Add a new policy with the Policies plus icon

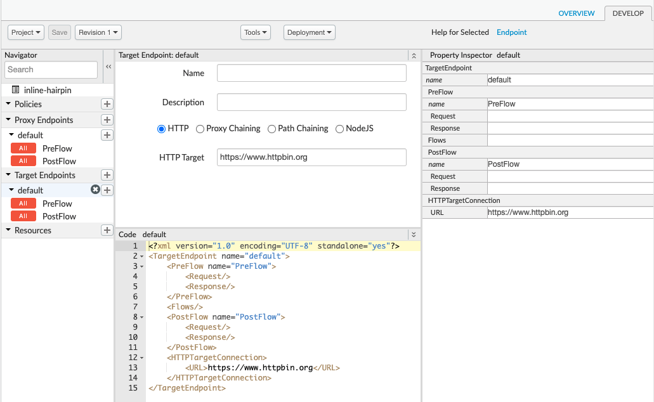click(107, 104)
